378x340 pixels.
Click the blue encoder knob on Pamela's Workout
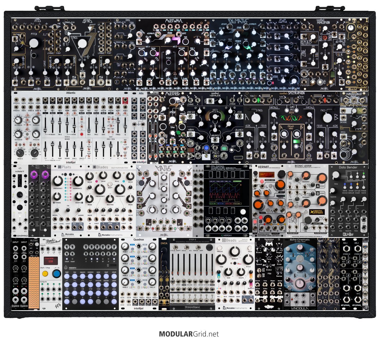pos(56,274)
